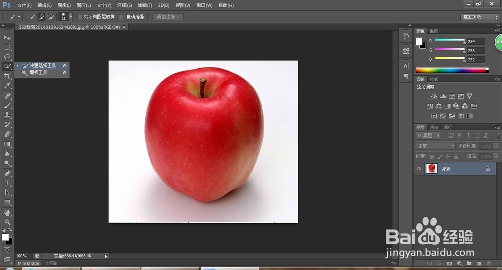This screenshot has height=270, width=502.
Task: Toggle lock all padlock icon
Action: coord(456,156)
